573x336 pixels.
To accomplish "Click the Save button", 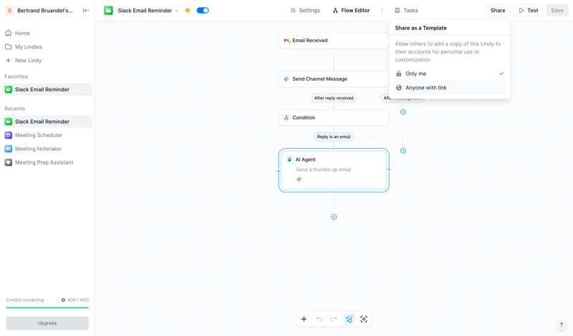I will (557, 11).
